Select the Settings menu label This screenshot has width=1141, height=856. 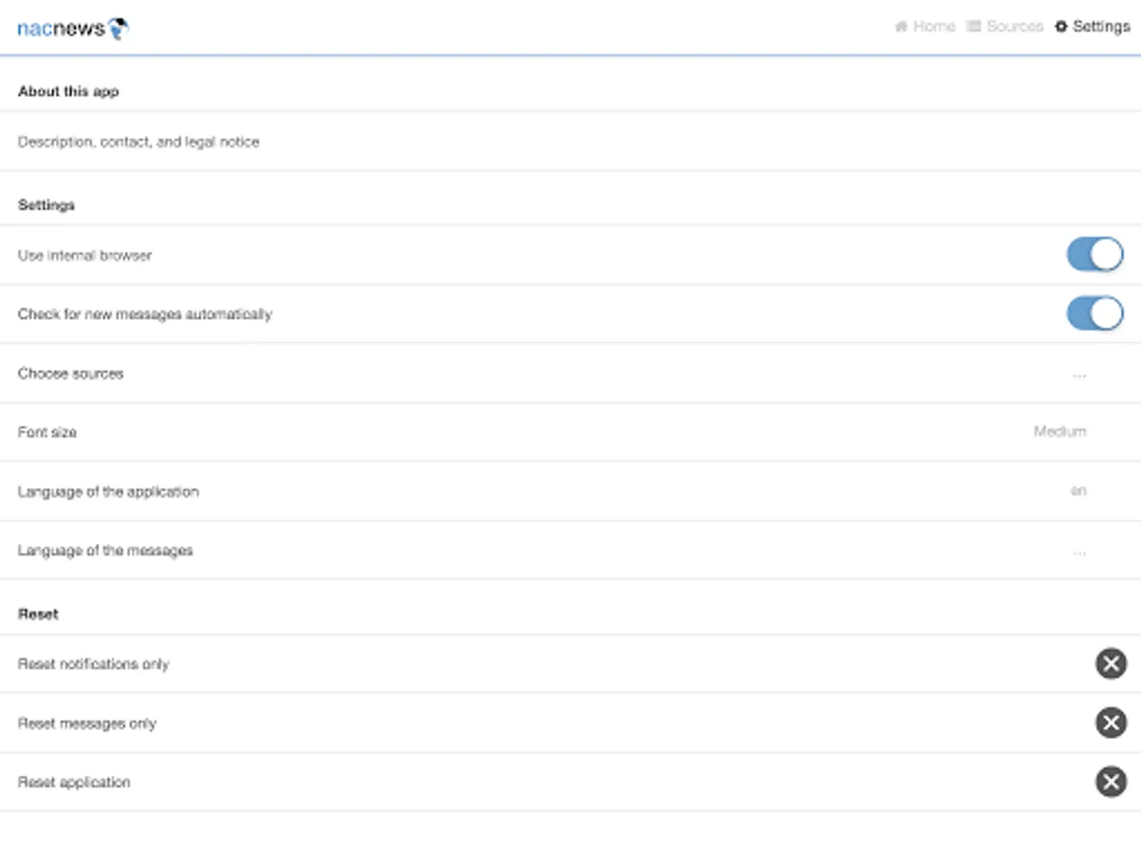click(1101, 27)
